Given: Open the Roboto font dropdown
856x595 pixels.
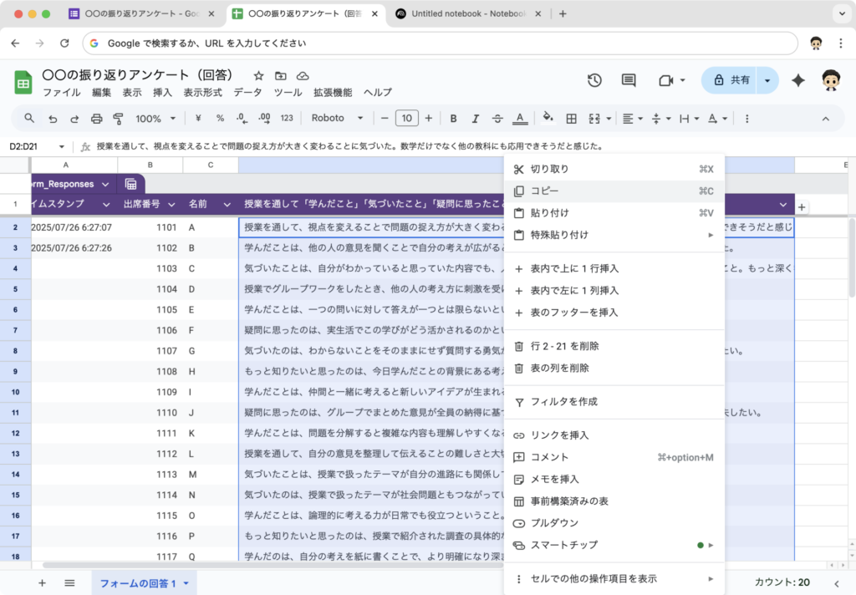Looking at the screenshot, I should pyautogui.click(x=337, y=118).
